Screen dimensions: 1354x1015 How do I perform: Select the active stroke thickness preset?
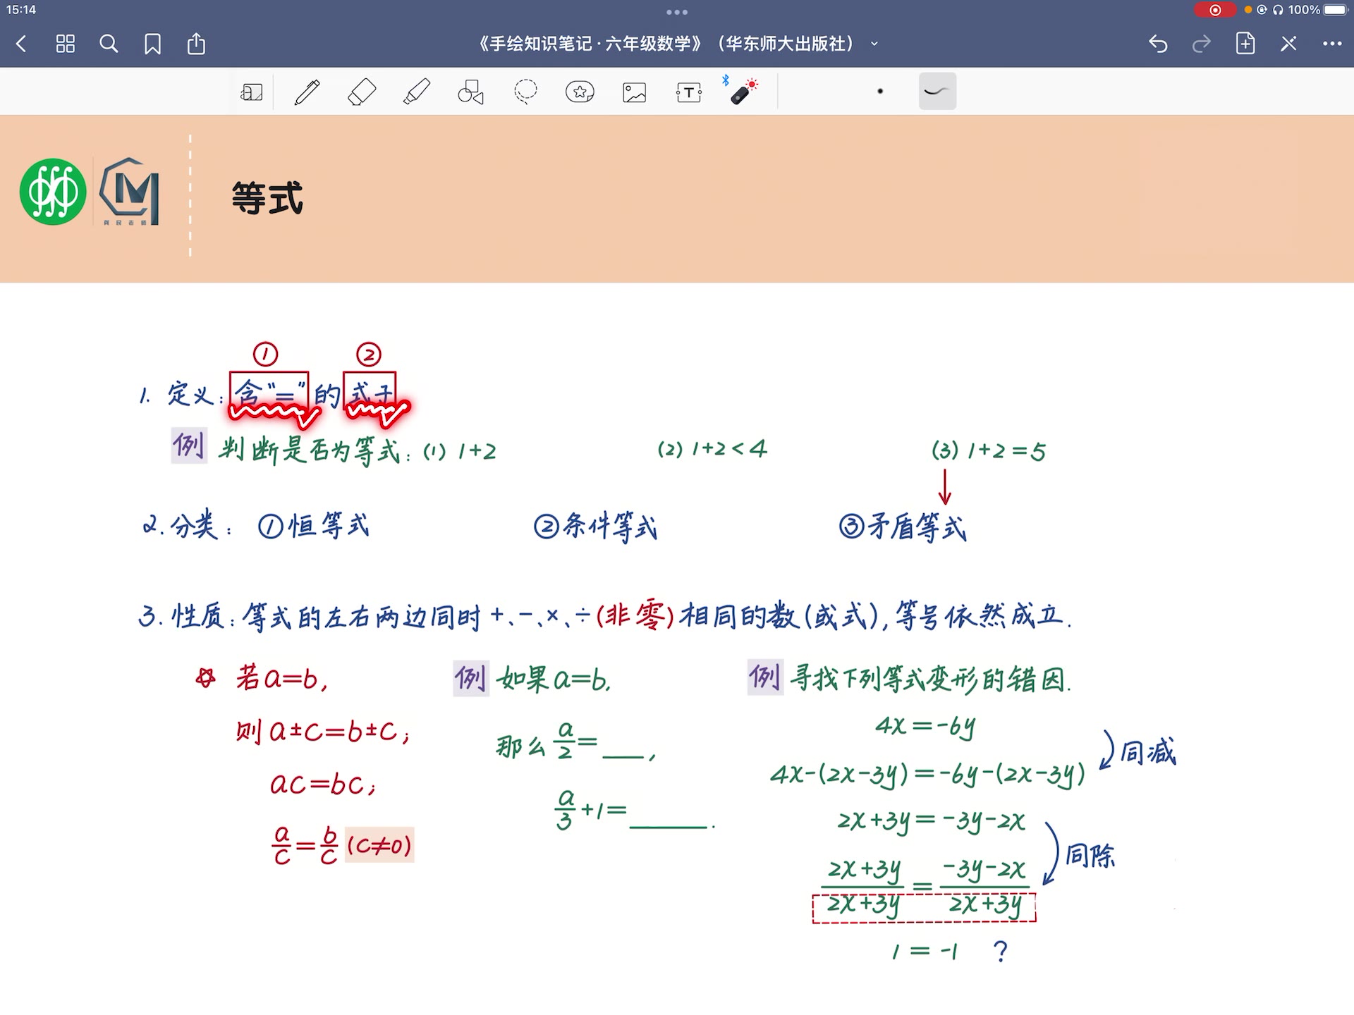point(937,91)
